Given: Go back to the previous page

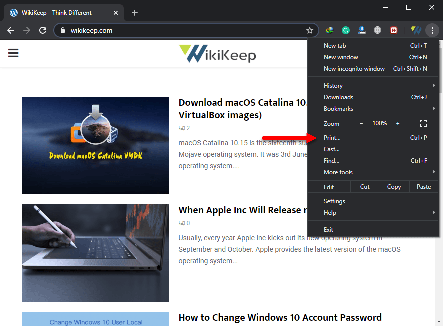Looking at the screenshot, I should click(x=11, y=30).
